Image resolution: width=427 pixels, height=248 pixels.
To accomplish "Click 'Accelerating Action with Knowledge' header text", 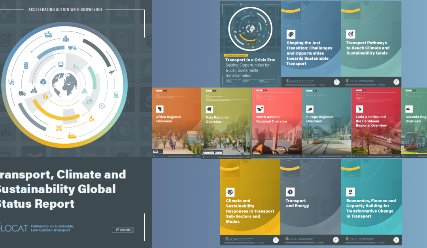I will (x=66, y=9).
